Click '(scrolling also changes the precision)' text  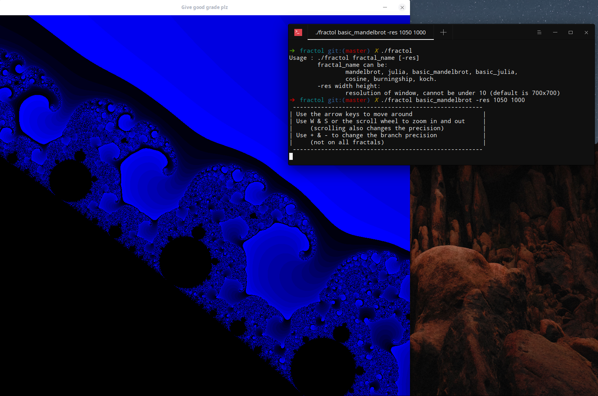(x=377, y=128)
